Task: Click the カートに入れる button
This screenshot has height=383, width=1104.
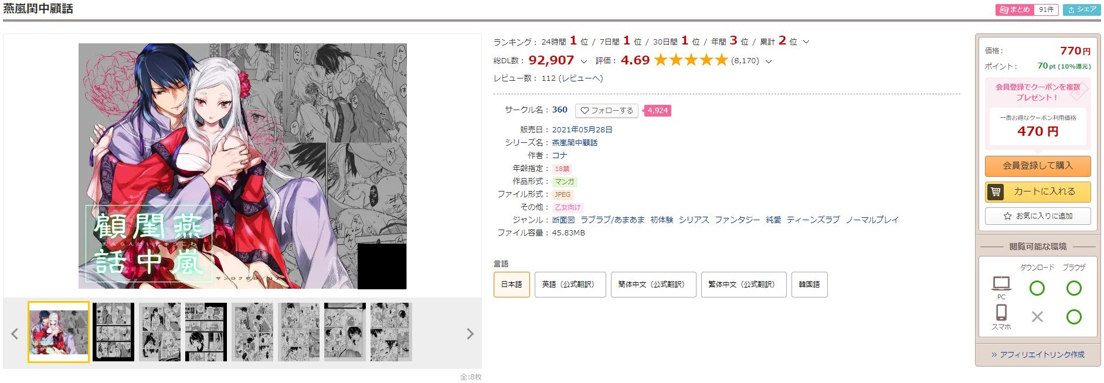Action: click(1038, 191)
